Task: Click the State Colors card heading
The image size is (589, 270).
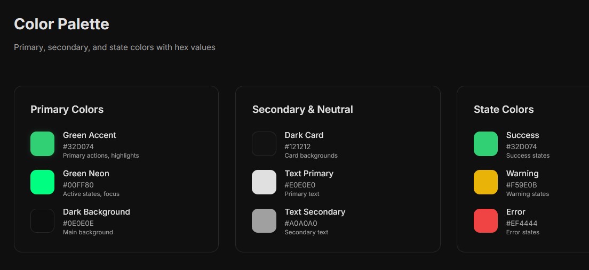Action: (x=504, y=109)
